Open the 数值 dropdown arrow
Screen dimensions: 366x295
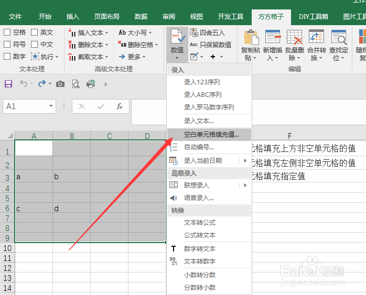177,58
